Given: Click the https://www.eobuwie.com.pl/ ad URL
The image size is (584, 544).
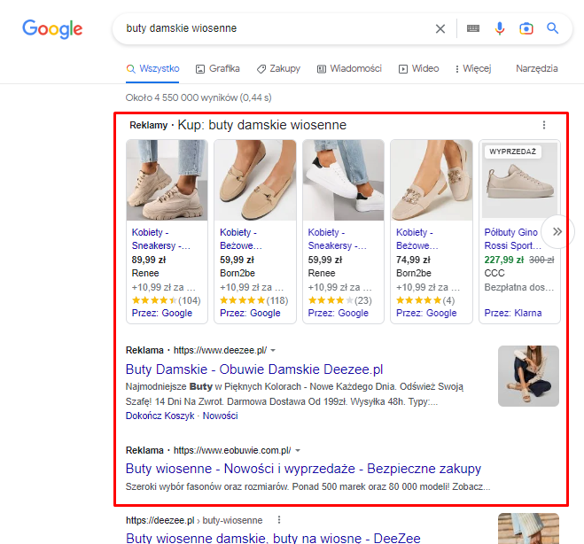Looking at the screenshot, I should (232, 451).
